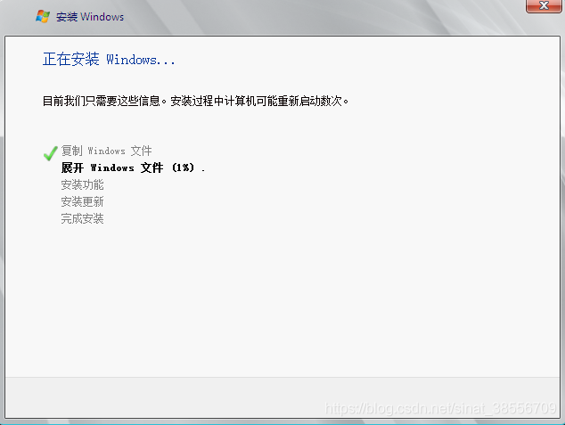Image resolution: width=565 pixels, height=425 pixels.
Task: Click the 安装功能 step
Action: (82, 184)
